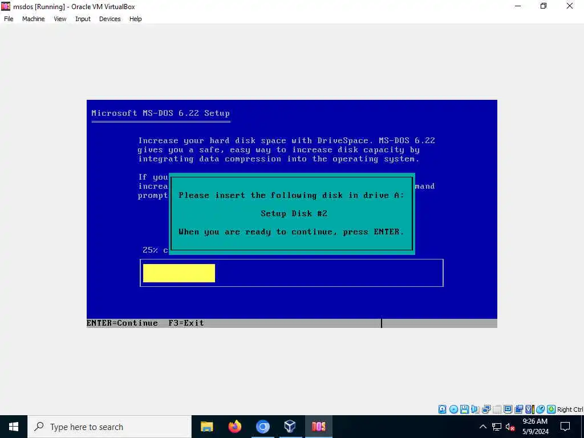Click the hard disk activity icon in the VirtualBox status bar
584x438 pixels.
tap(442, 409)
